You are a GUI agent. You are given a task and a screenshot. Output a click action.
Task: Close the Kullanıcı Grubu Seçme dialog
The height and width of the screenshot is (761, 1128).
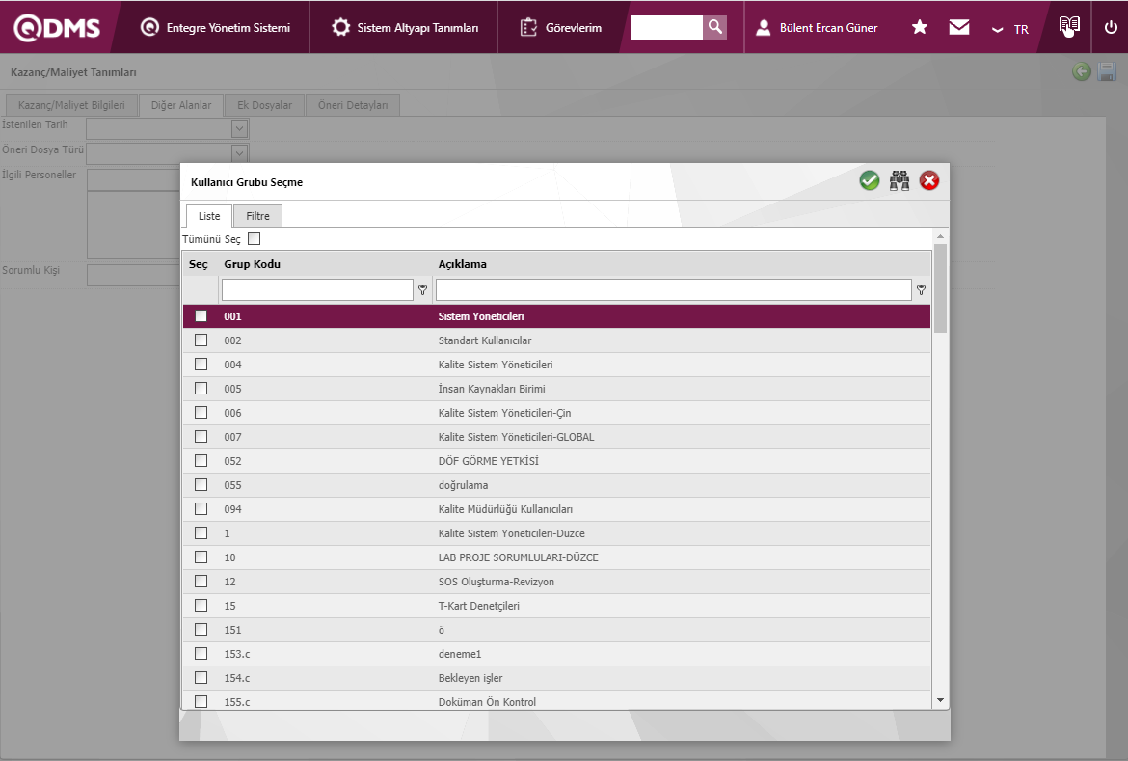click(929, 180)
